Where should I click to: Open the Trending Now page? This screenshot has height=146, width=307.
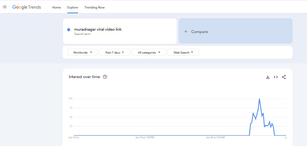point(94,7)
